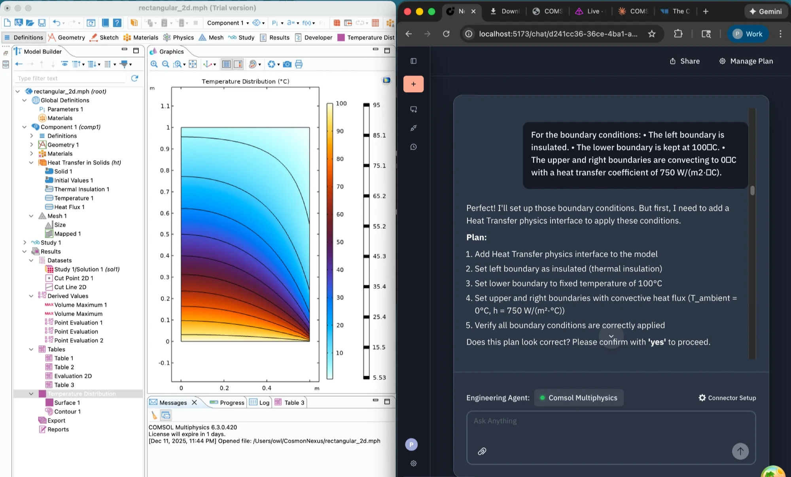The width and height of the screenshot is (791, 477).
Task: Expand the Study 1 tree node
Action: (x=25, y=242)
